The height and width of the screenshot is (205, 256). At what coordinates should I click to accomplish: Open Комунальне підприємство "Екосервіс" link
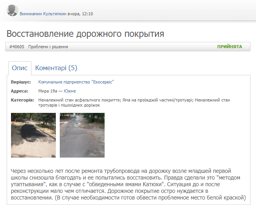76,82
